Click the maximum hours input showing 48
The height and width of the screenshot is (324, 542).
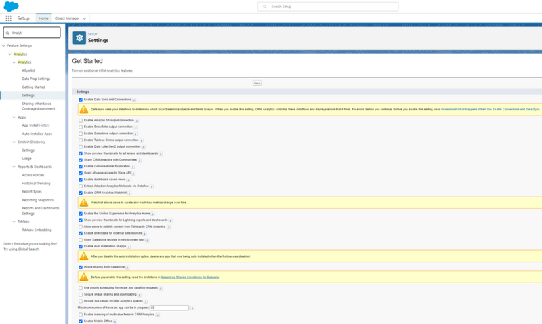[x=169, y=308]
